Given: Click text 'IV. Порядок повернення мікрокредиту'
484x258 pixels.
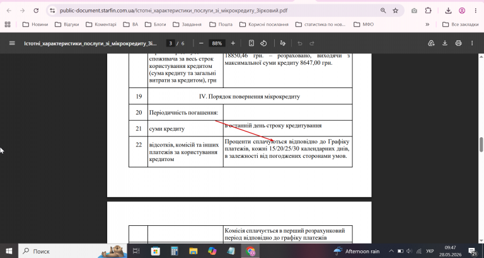Looking at the screenshot, I should tap(250, 96).
